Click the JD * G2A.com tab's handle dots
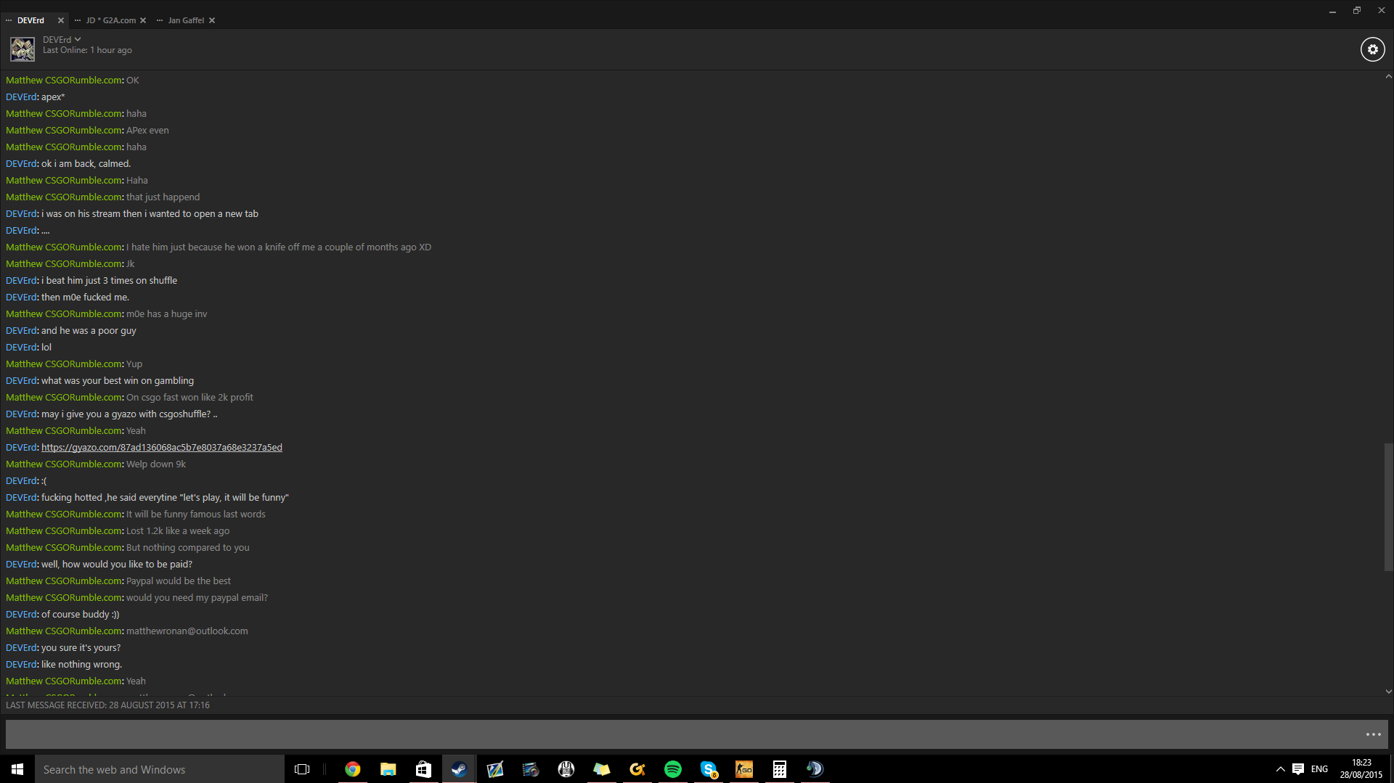This screenshot has width=1394, height=783. (78, 20)
